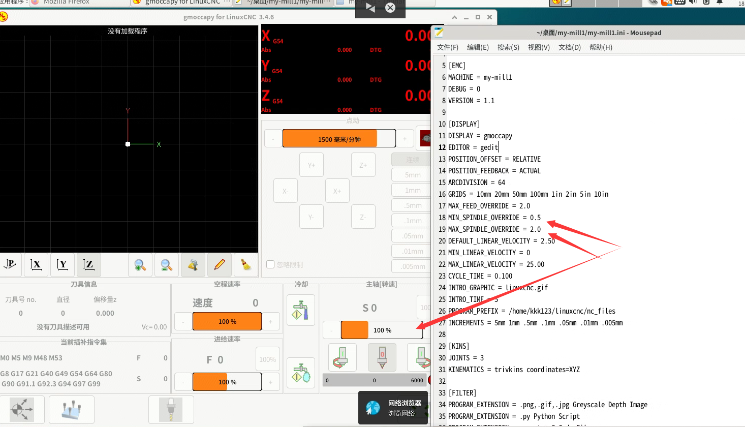Open the 搜索(S) menu
This screenshot has height=427, width=745.
pyautogui.click(x=508, y=47)
